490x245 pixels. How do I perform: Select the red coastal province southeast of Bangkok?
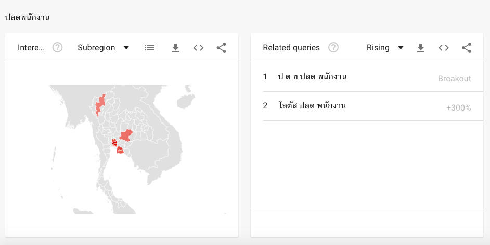120,151
